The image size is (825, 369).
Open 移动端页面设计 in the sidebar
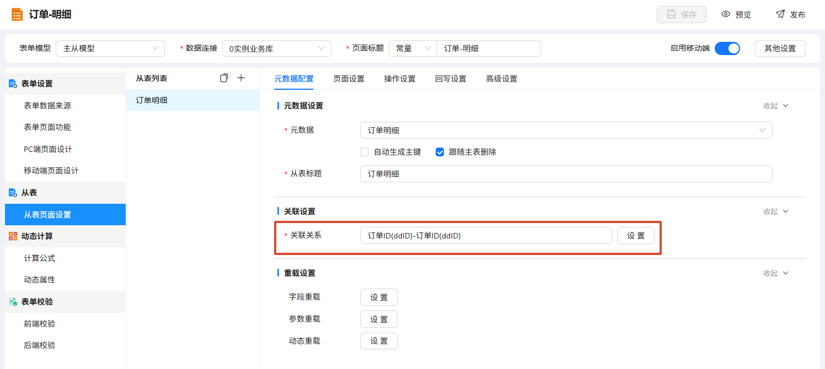click(x=65, y=171)
